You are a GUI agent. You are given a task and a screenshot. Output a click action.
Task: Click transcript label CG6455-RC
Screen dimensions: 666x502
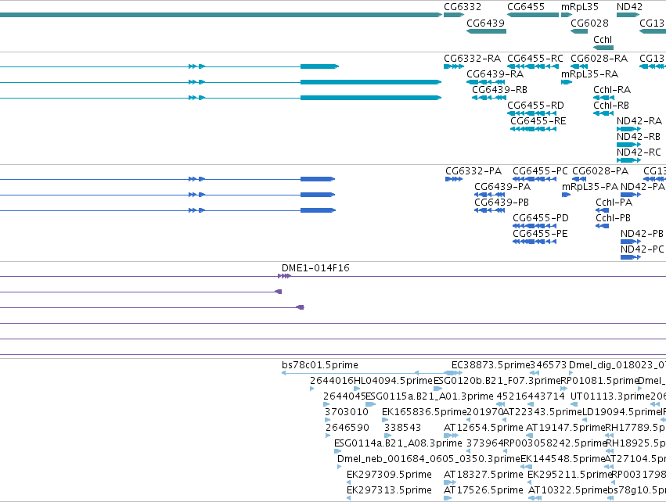click(535, 58)
